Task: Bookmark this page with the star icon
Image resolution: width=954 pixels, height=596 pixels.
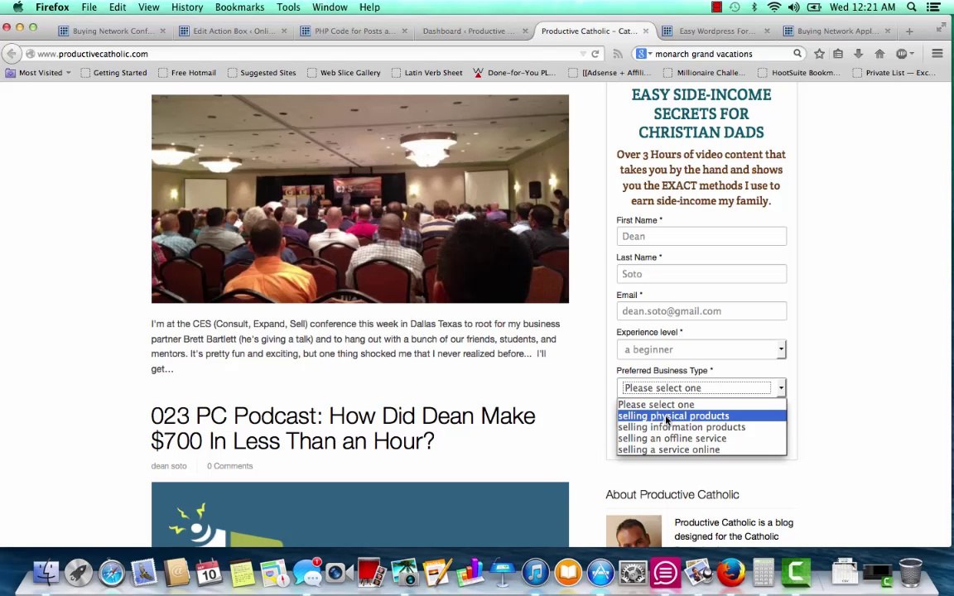Action: coord(820,54)
